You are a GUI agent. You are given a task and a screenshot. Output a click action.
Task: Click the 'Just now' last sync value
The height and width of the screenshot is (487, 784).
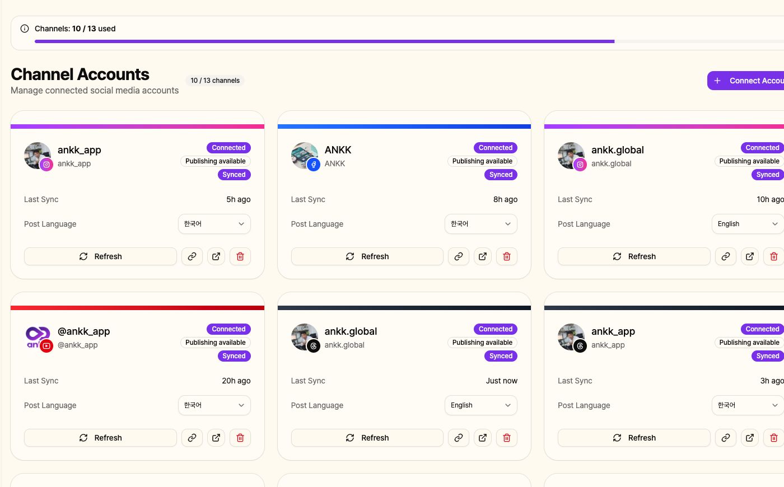[502, 381]
